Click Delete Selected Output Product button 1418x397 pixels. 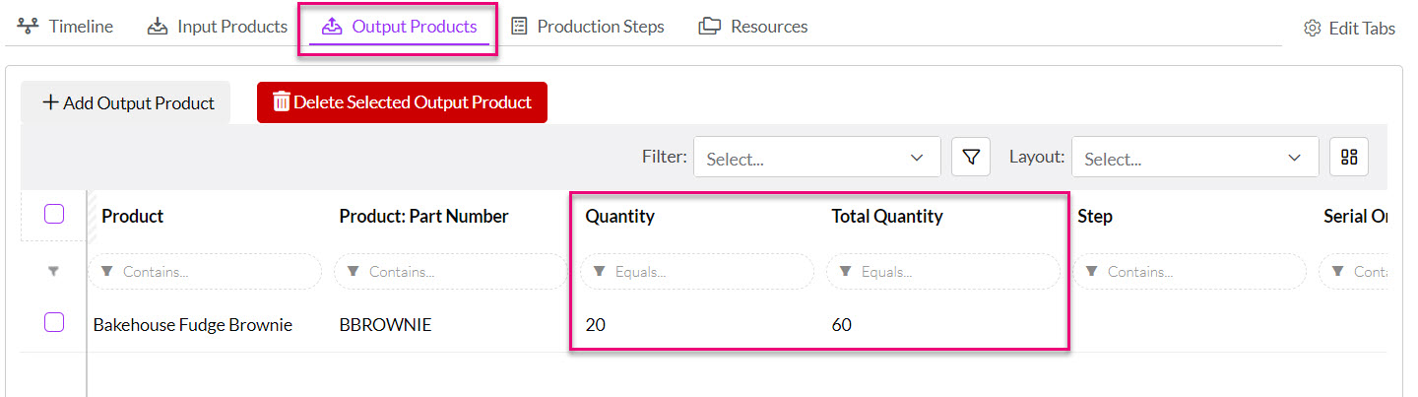[x=402, y=102]
